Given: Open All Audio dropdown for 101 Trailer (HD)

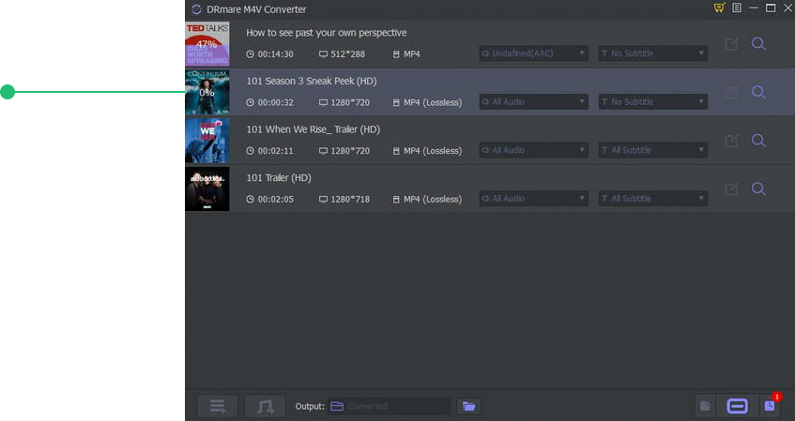Looking at the screenshot, I should (x=533, y=199).
